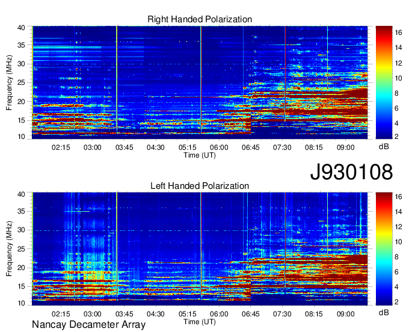The width and height of the screenshot is (409, 332).
Task: Click "20" frequency tick on Left Handed plot
Action: pos(21,268)
